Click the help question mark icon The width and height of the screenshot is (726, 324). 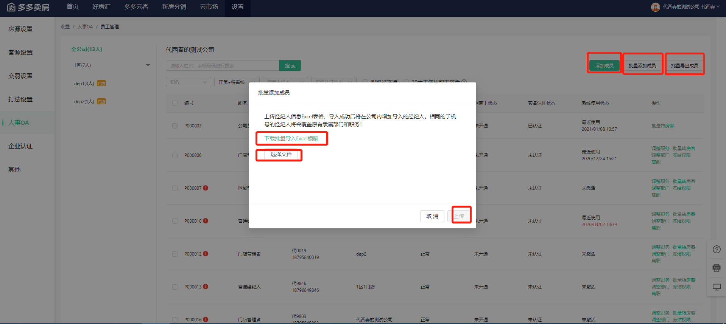pos(717,250)
